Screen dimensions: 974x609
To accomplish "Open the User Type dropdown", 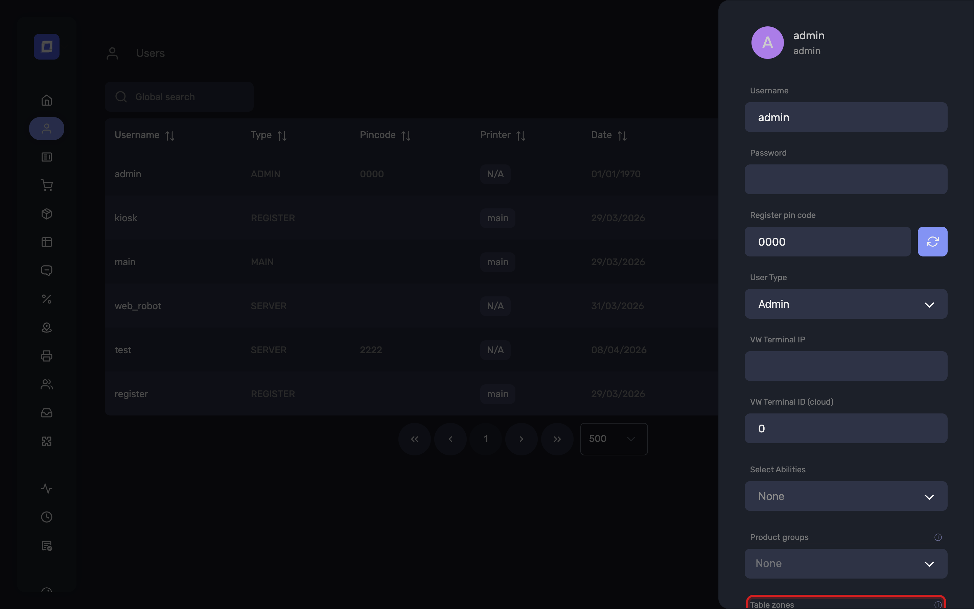I will [845, 304].
